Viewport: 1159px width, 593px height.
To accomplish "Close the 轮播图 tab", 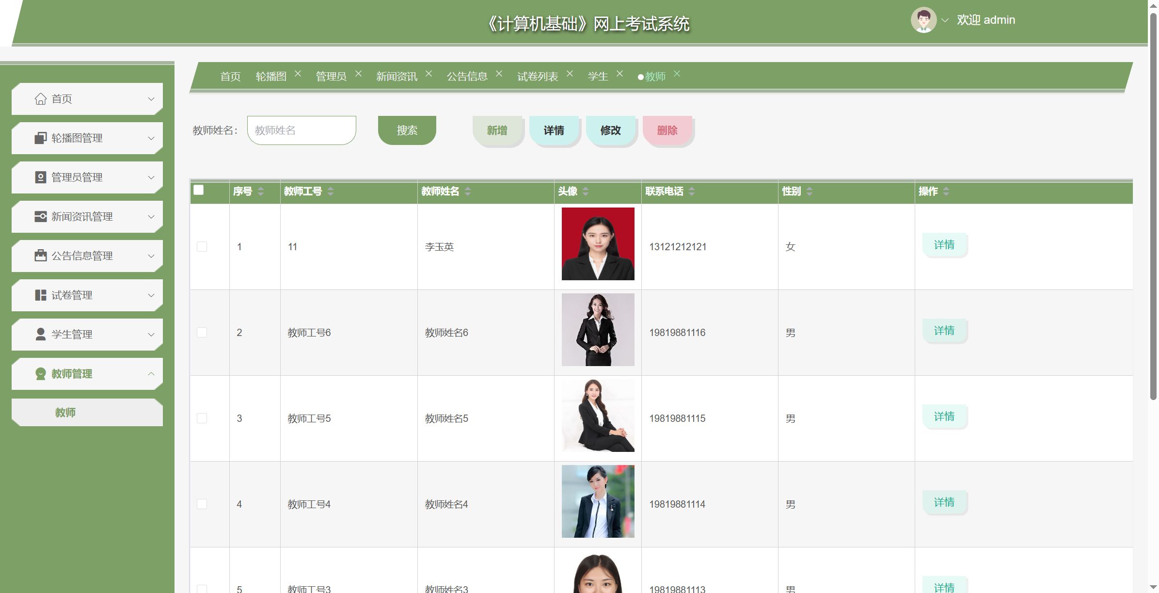I will coord(298,74).
